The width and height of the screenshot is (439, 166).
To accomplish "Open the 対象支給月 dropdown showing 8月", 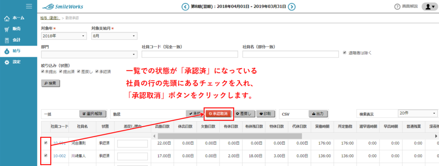I will [x=114, y=36].
